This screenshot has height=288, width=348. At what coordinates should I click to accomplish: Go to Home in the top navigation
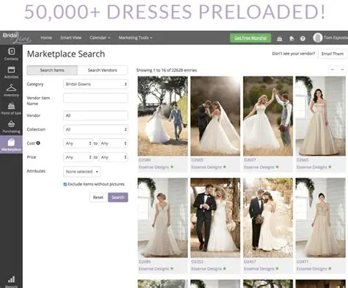(46, 37)
